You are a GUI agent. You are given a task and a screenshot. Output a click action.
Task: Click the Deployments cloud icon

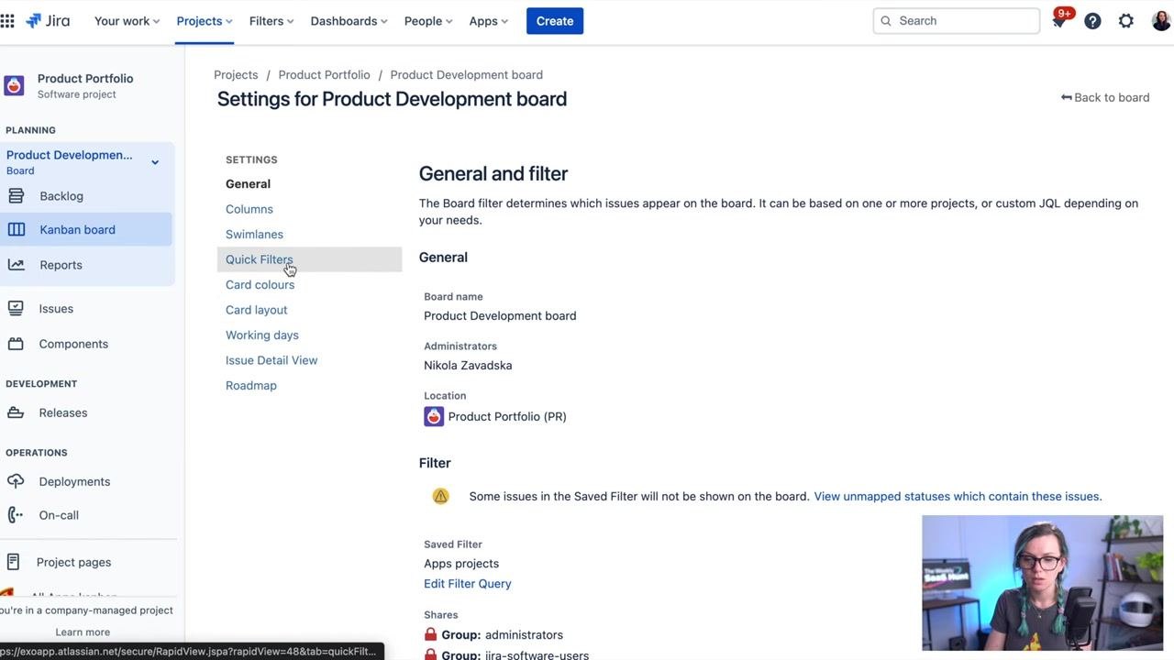tap(16, 481)
